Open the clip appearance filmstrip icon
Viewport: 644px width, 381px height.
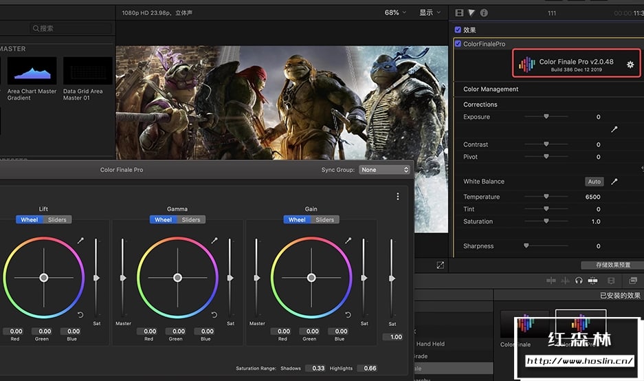click(x=611, y=281)
